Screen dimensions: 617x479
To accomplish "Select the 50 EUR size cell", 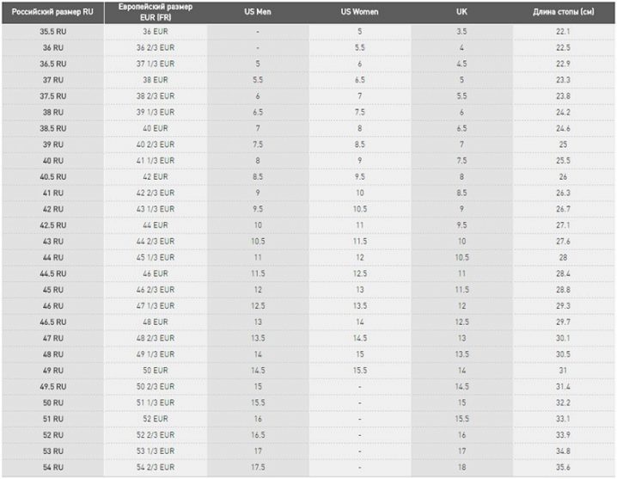I will (155, 370).
